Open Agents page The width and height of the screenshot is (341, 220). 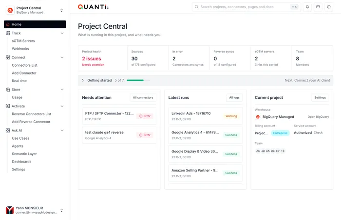pyautogui.click(x=18, y=146)
